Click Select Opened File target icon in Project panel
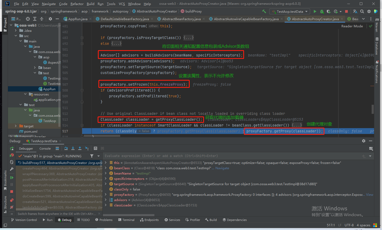Screen dimensions: 382x230 click(x=28, y=19)
